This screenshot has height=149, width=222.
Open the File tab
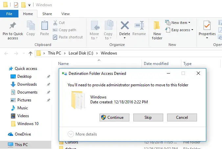pos(9,14)
